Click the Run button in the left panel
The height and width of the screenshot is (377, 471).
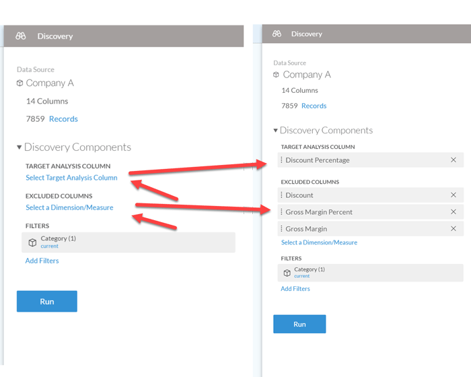47,301
